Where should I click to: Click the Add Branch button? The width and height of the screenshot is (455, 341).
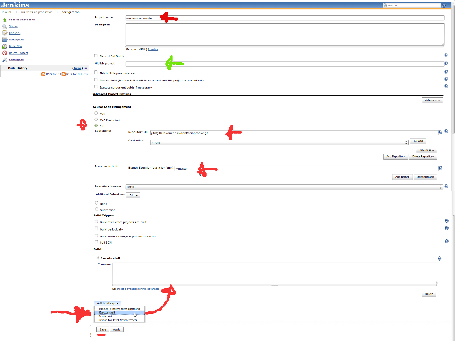[402, 177]
